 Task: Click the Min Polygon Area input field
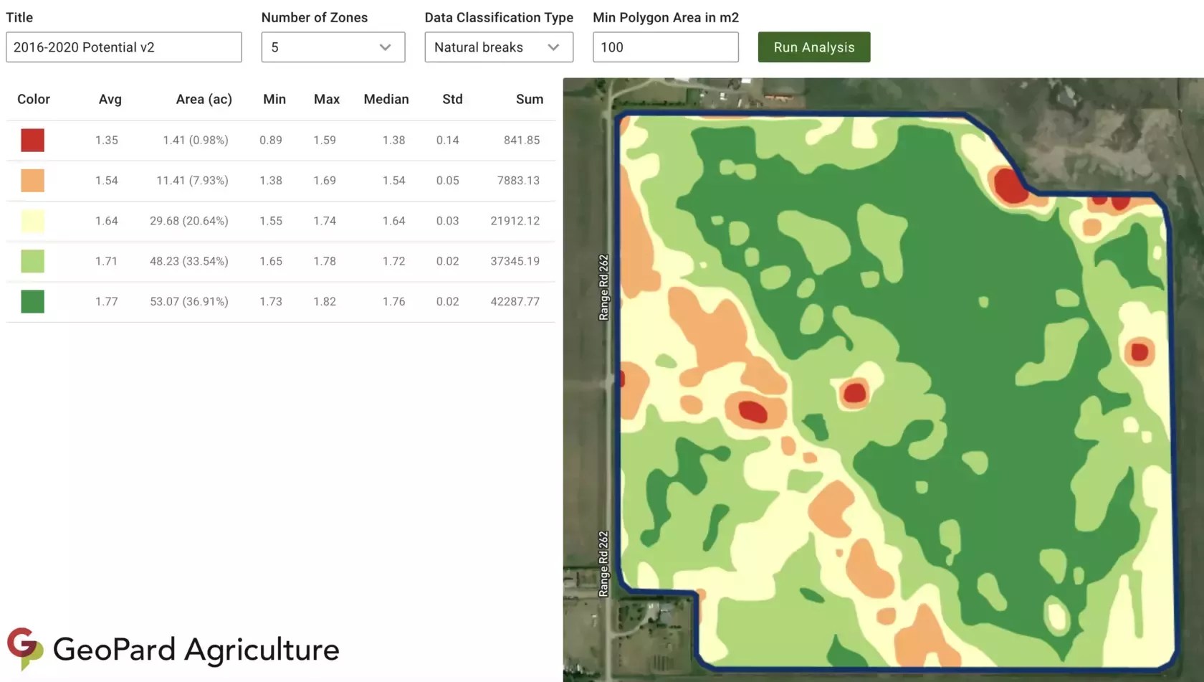coord(665,47)
